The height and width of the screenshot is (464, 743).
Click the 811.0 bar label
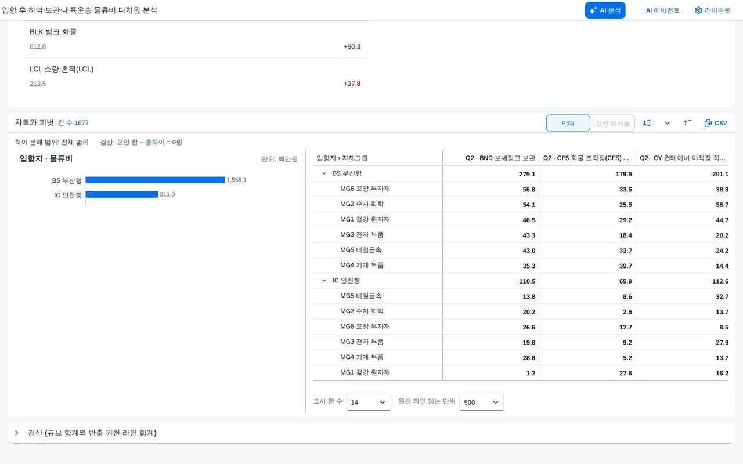point(167,194)
